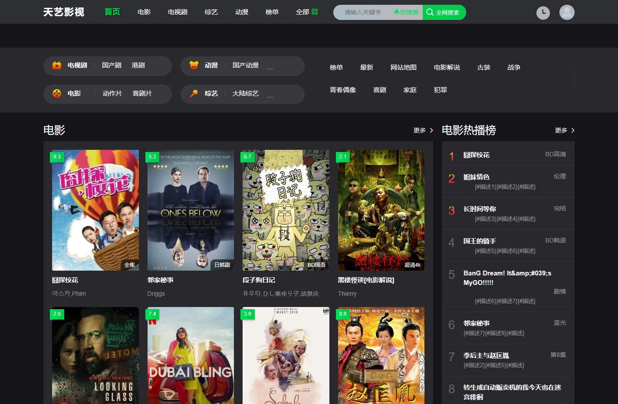
Task: Click the 青春偶像 tag link
Action: [x=343, y=90]
